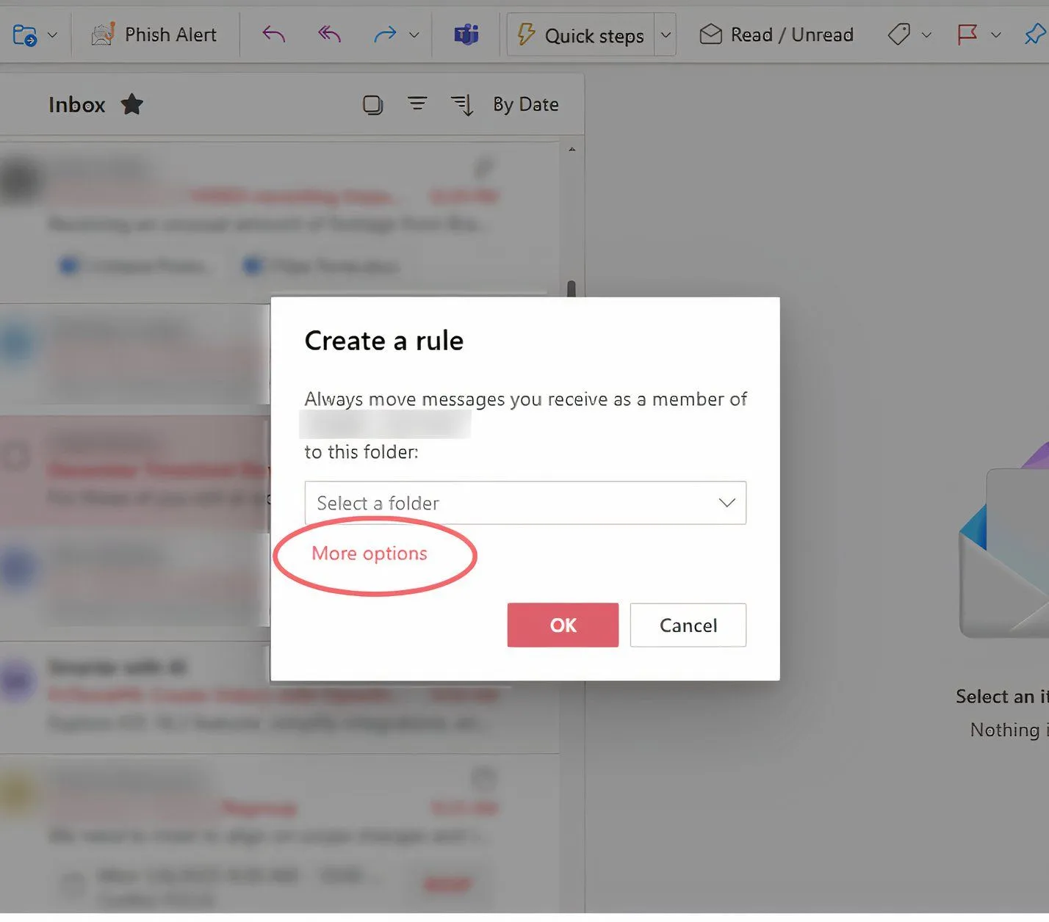Viewport: 1049px width, 922px height.
Task: Click the Phish Alert button
Action: (154, 35)
